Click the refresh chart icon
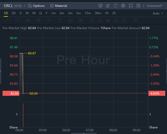 116,6
